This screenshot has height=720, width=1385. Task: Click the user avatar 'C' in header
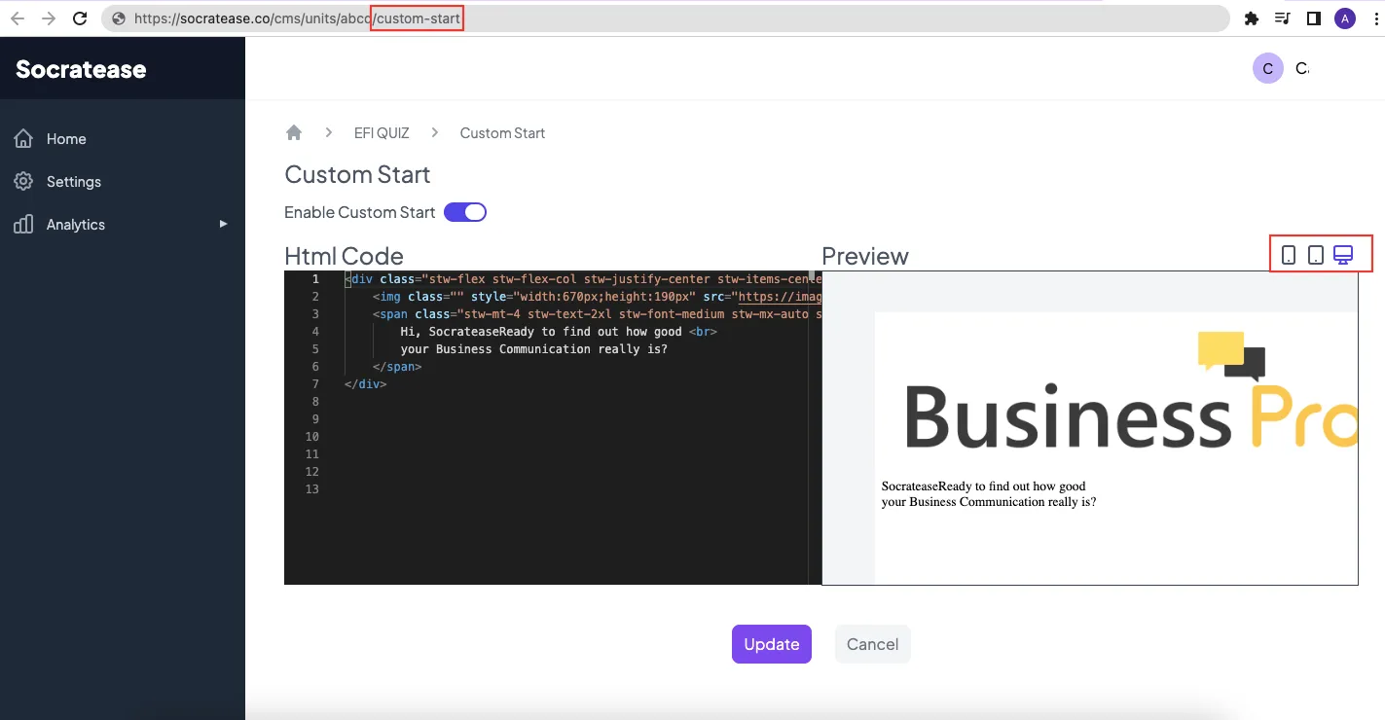click(x=1267, y=68)
